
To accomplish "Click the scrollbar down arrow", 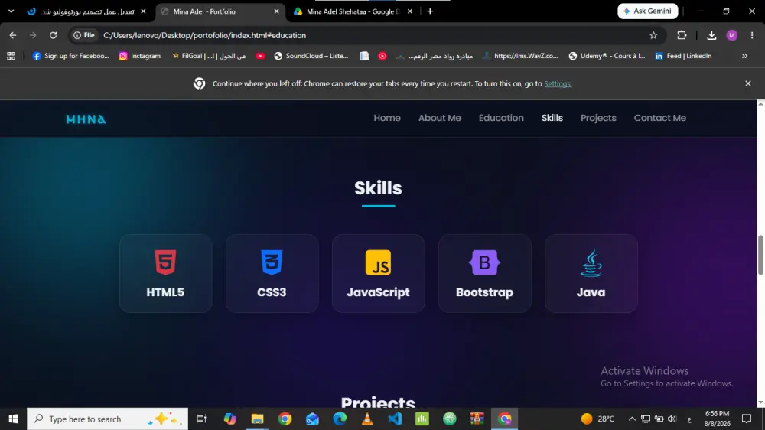I will [760, 402].
